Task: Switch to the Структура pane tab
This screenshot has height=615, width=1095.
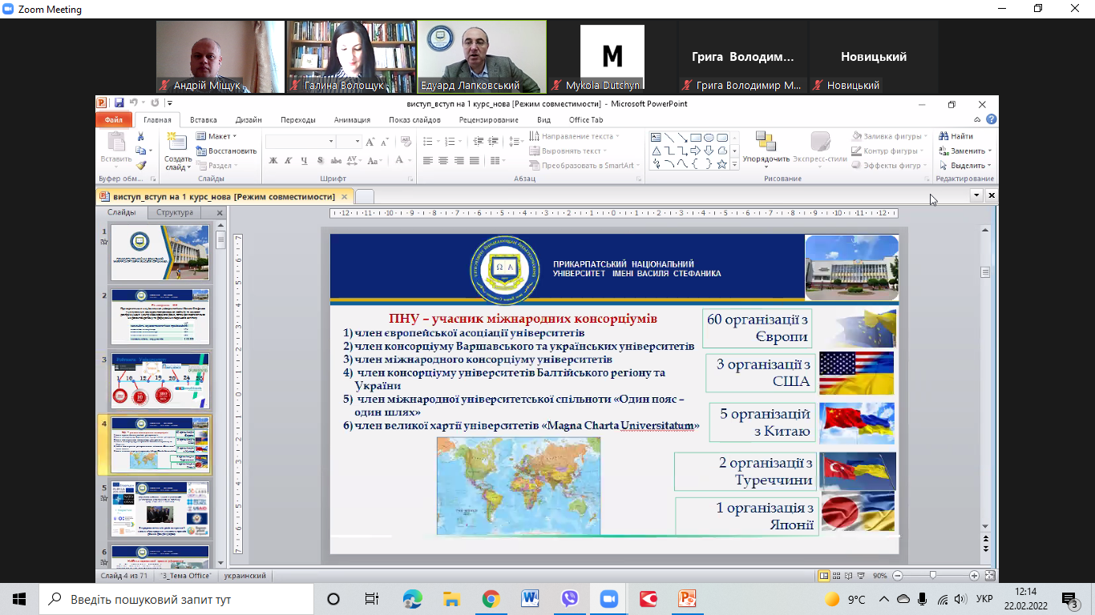Action: (175, 213)
